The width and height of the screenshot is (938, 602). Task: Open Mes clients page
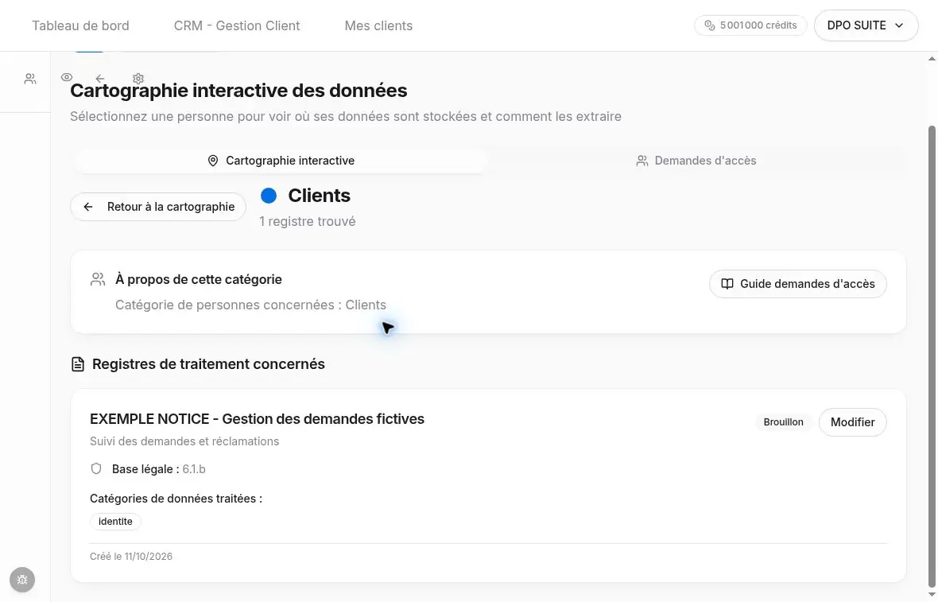tap(378, 25)
